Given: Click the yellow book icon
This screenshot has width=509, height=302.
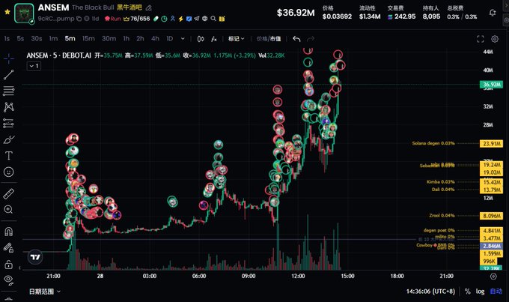Looking at the screenshot, I should pyautogui.click(x=222, y=19).
